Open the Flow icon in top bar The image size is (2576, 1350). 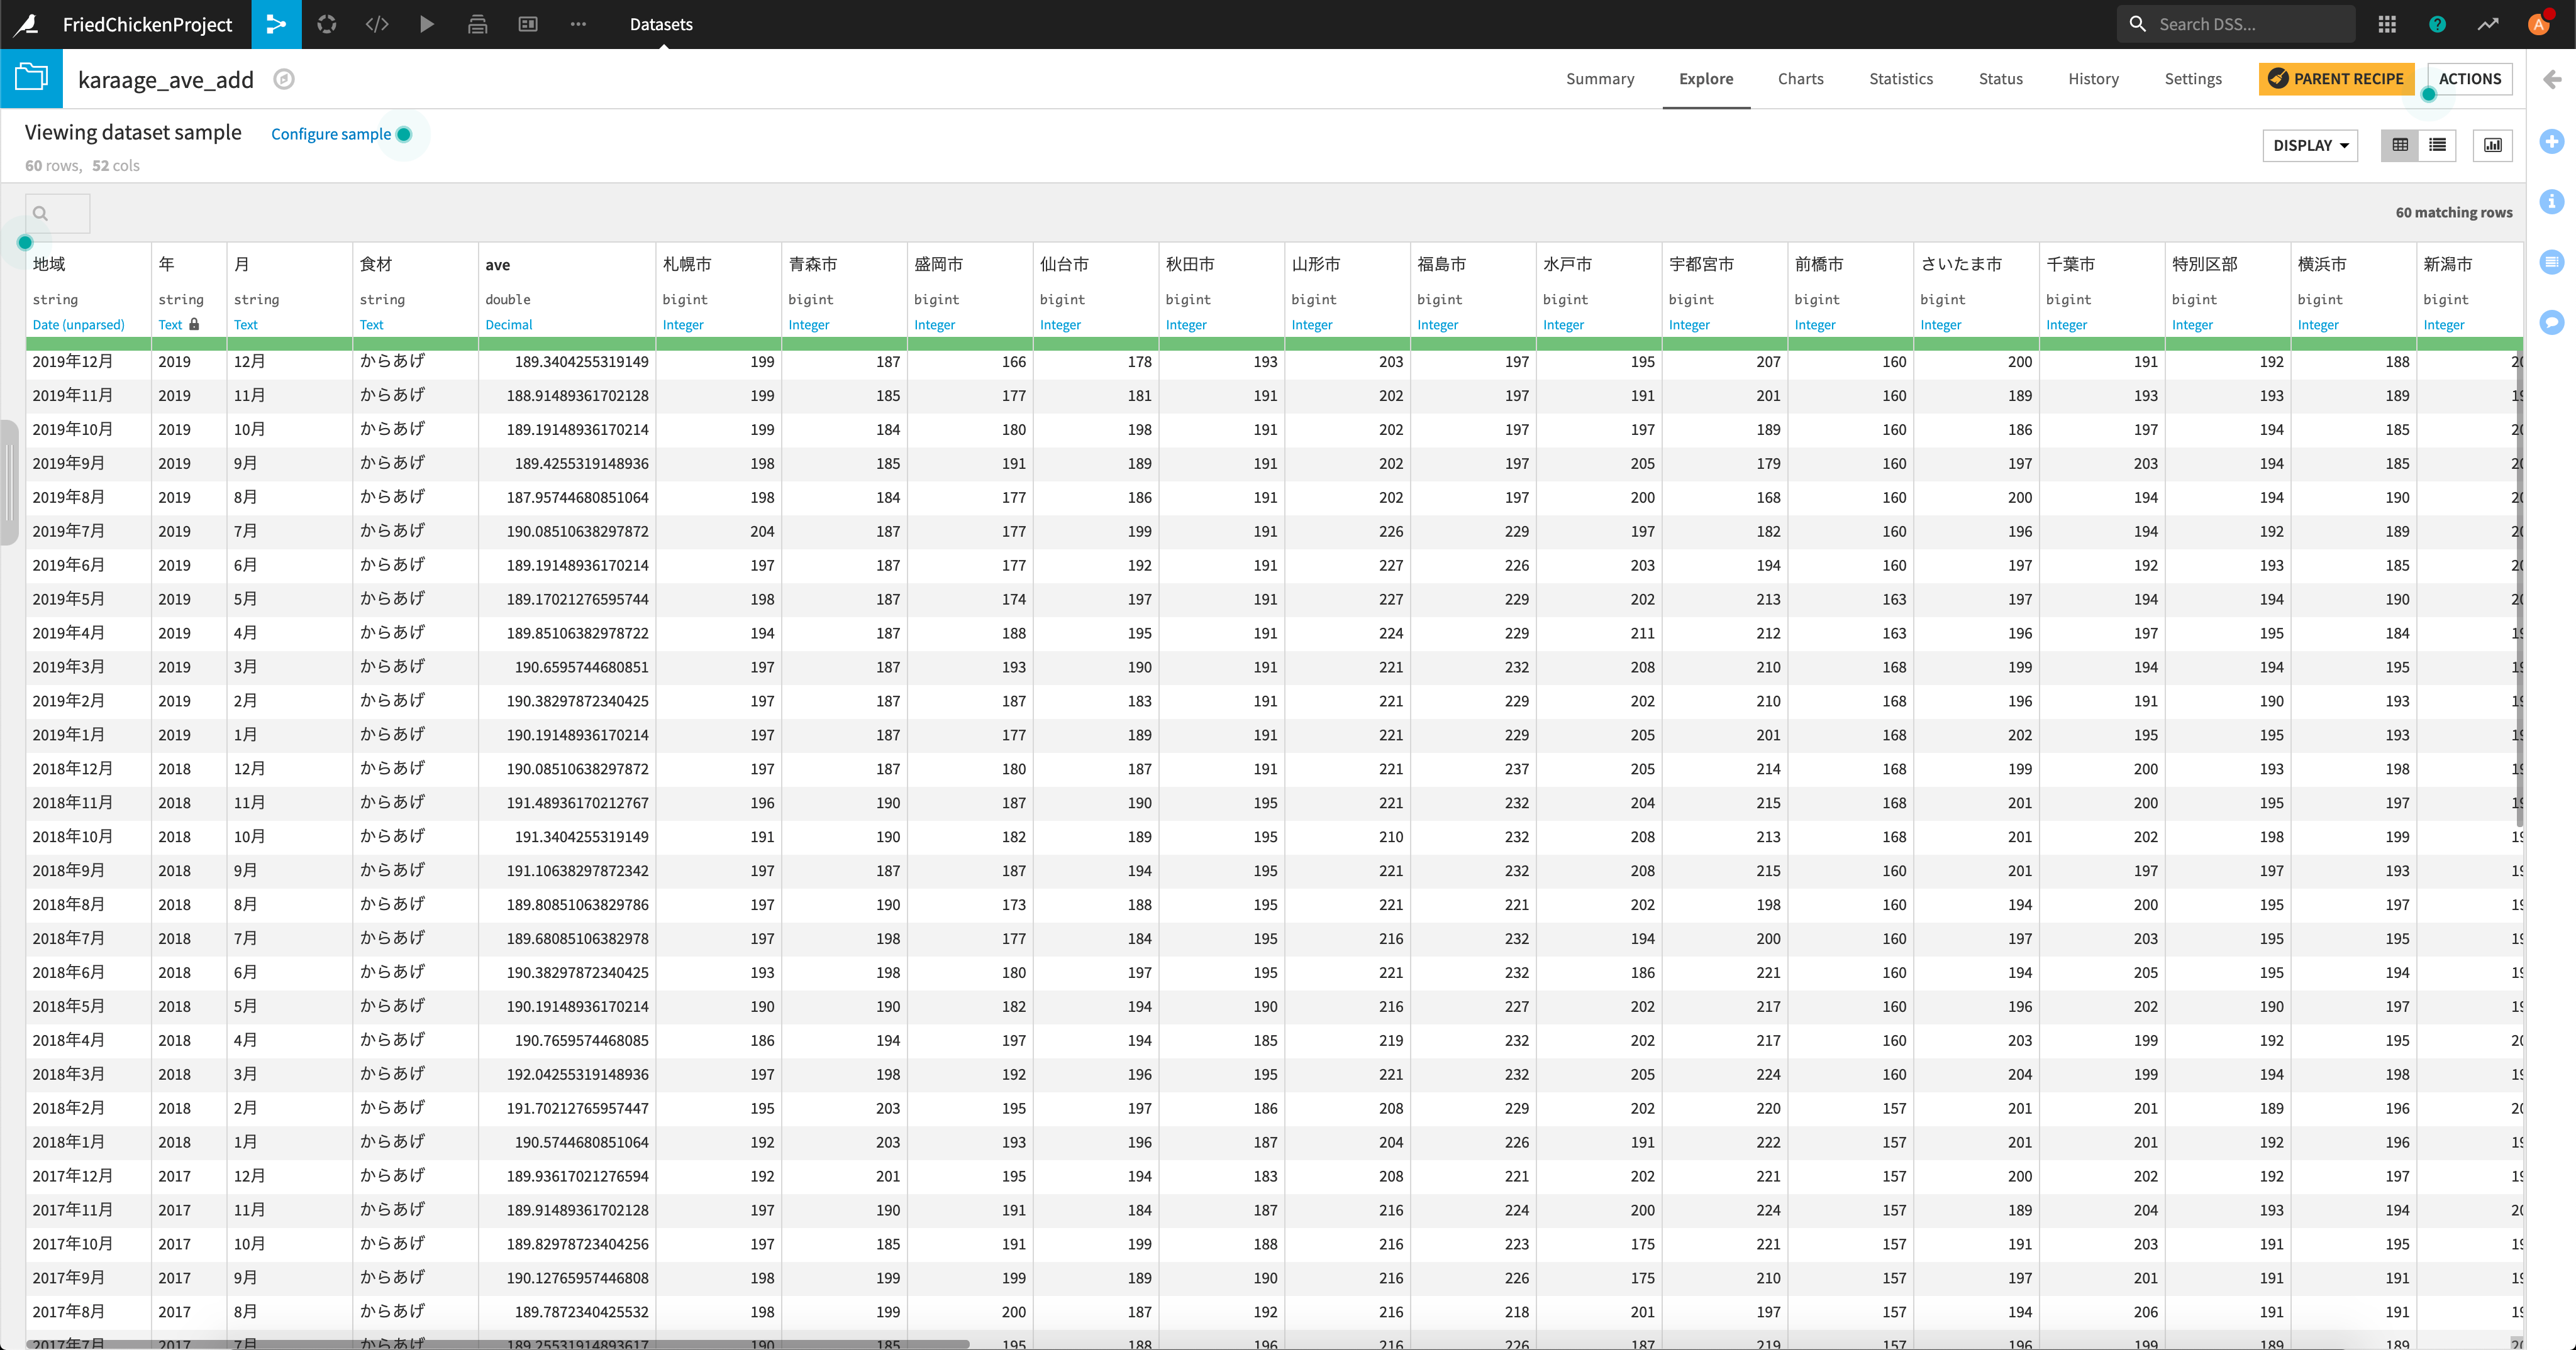click(x=276, y=24)
